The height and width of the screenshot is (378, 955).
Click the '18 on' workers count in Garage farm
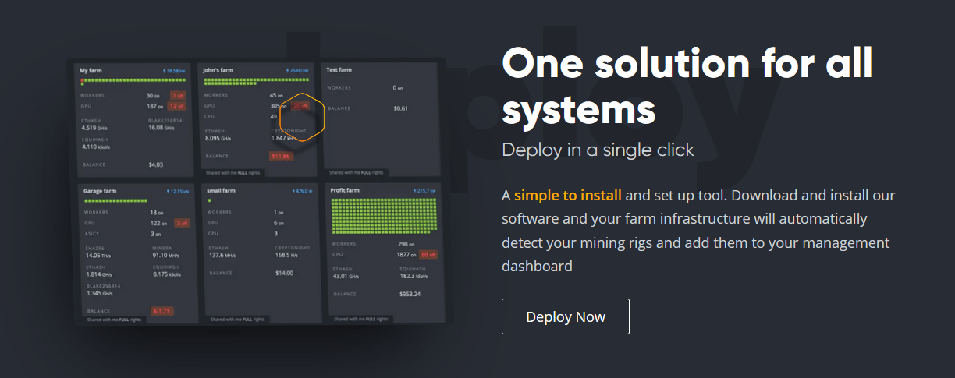point(158,212)
